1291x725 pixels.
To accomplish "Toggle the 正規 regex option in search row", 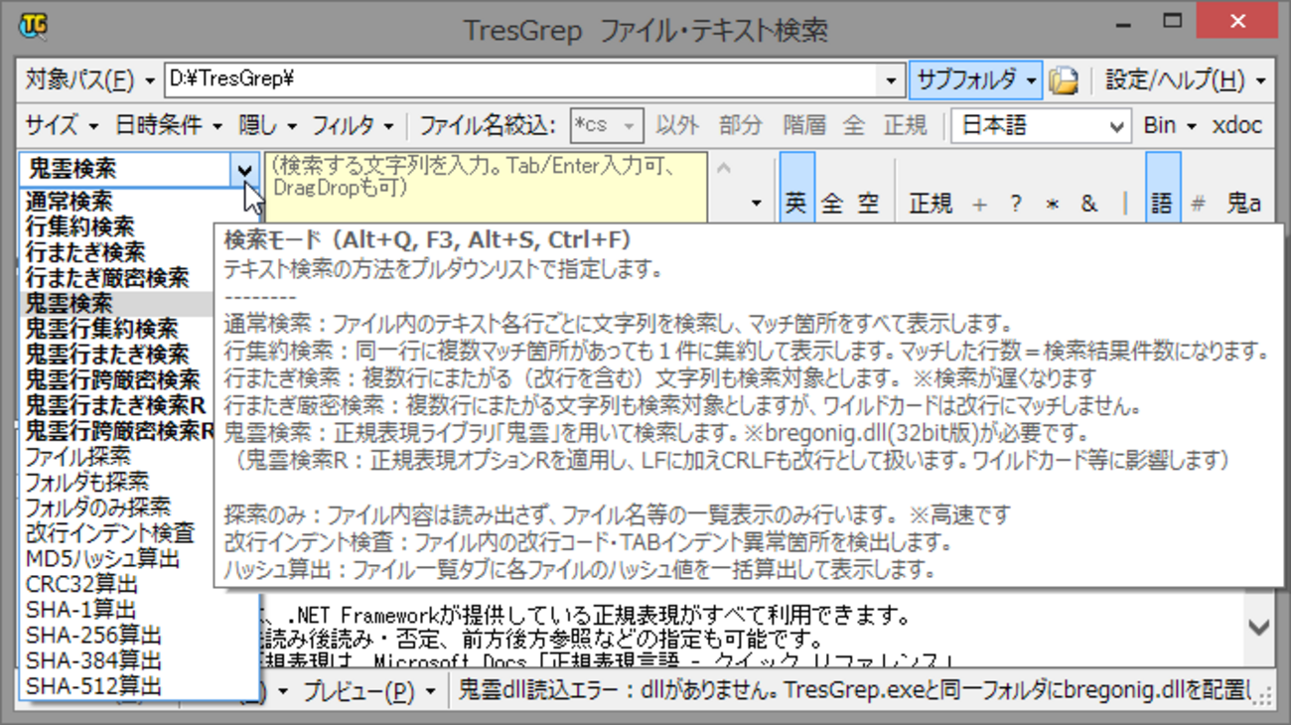I will (x=931, y=203).
